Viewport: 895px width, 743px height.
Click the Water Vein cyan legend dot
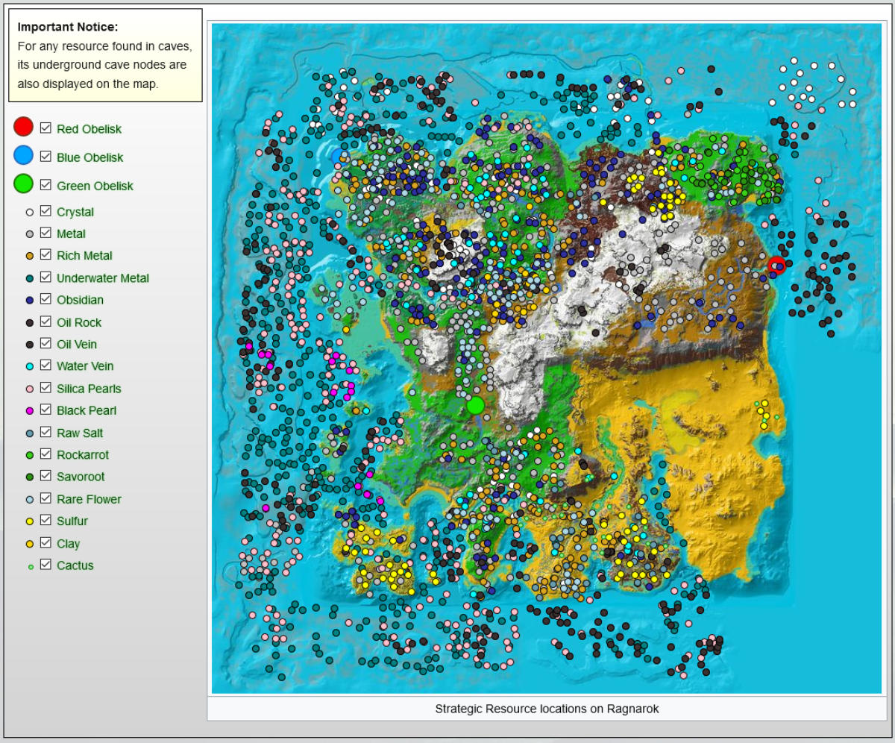(x=30, y=366)
